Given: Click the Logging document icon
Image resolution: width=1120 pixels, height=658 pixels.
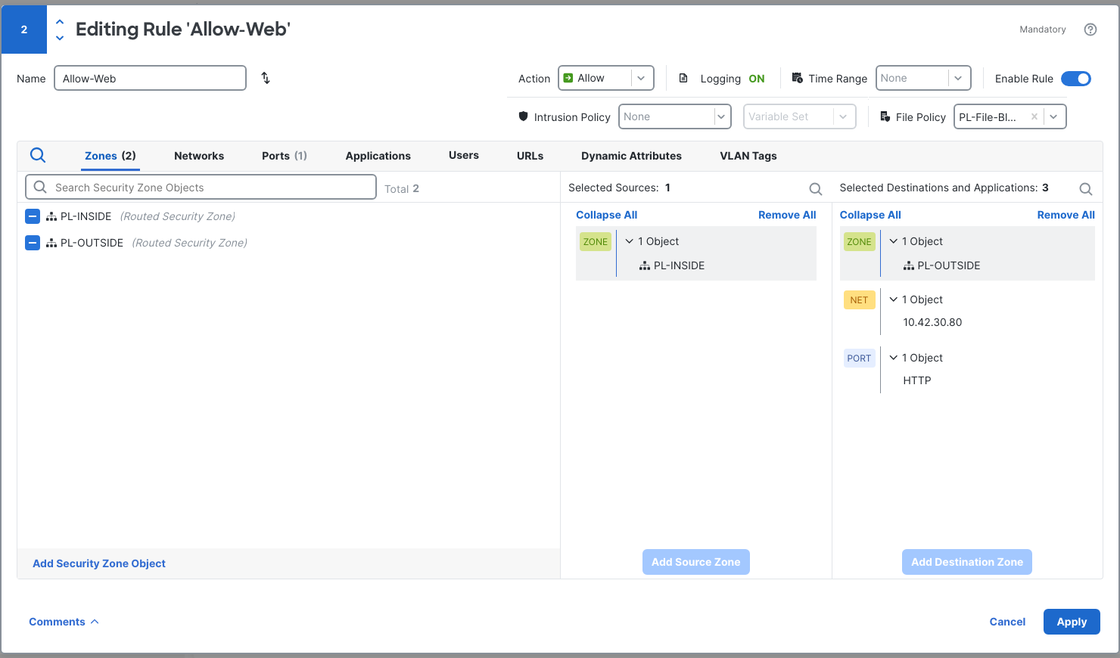Looking at the screenshot, I should [683, 78].
